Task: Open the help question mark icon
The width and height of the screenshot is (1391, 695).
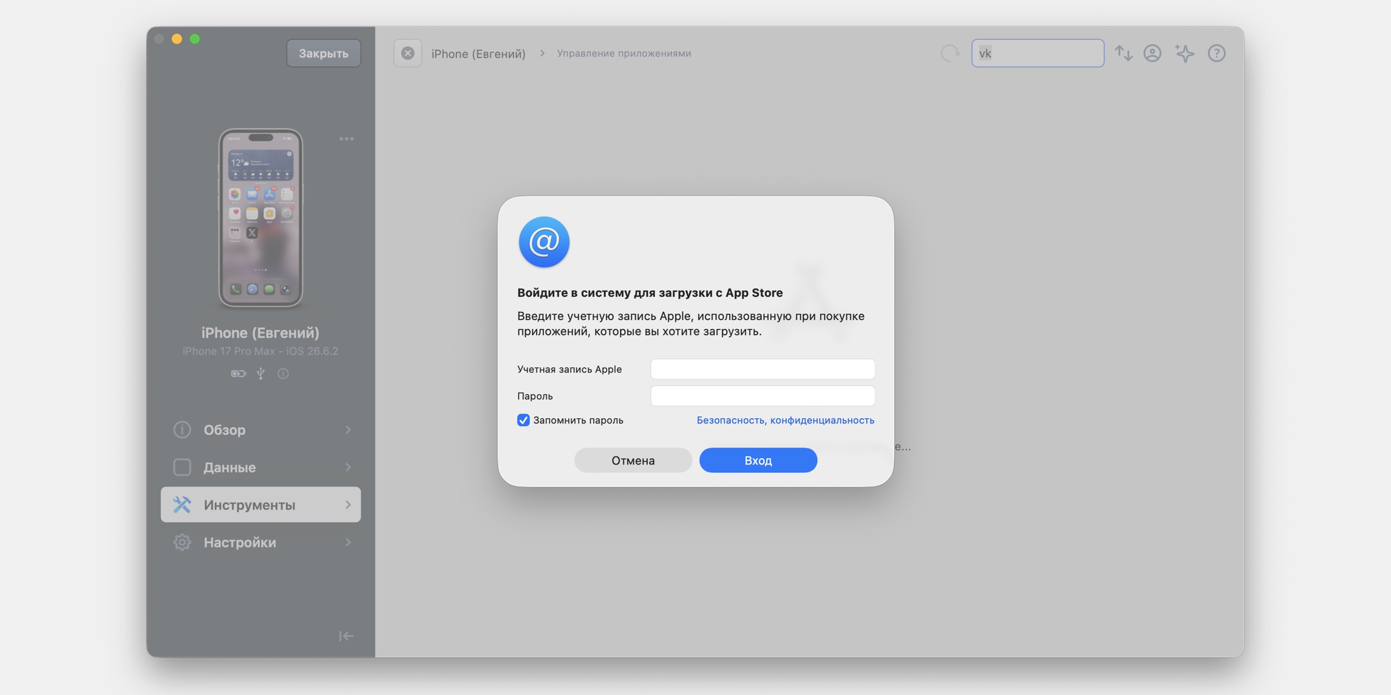Action: tap(1217, 53)
